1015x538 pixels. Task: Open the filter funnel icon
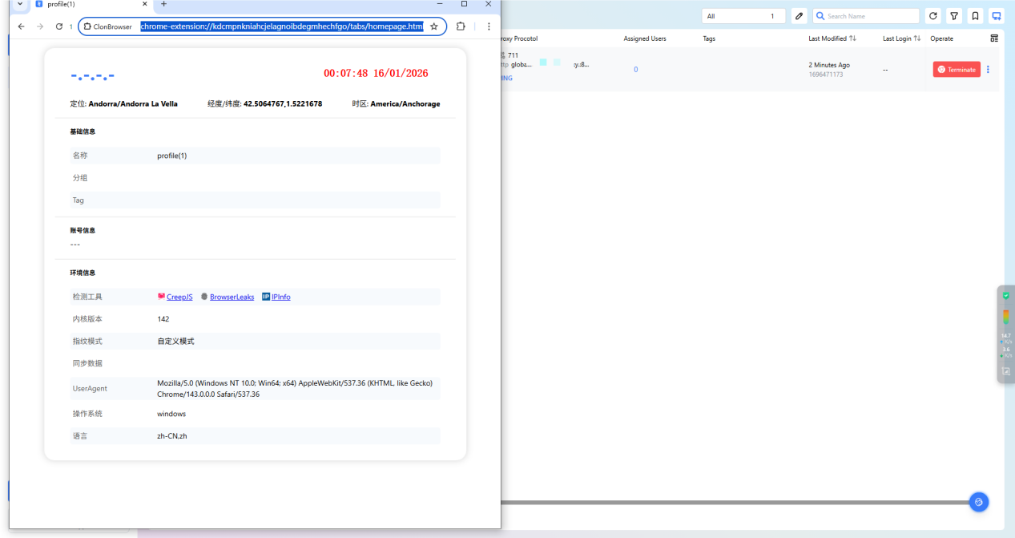pos(954,16)
